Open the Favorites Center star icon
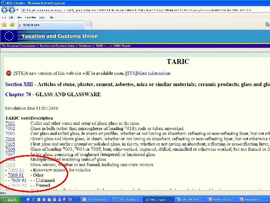 pyautogui.click(x=4, y=25)
